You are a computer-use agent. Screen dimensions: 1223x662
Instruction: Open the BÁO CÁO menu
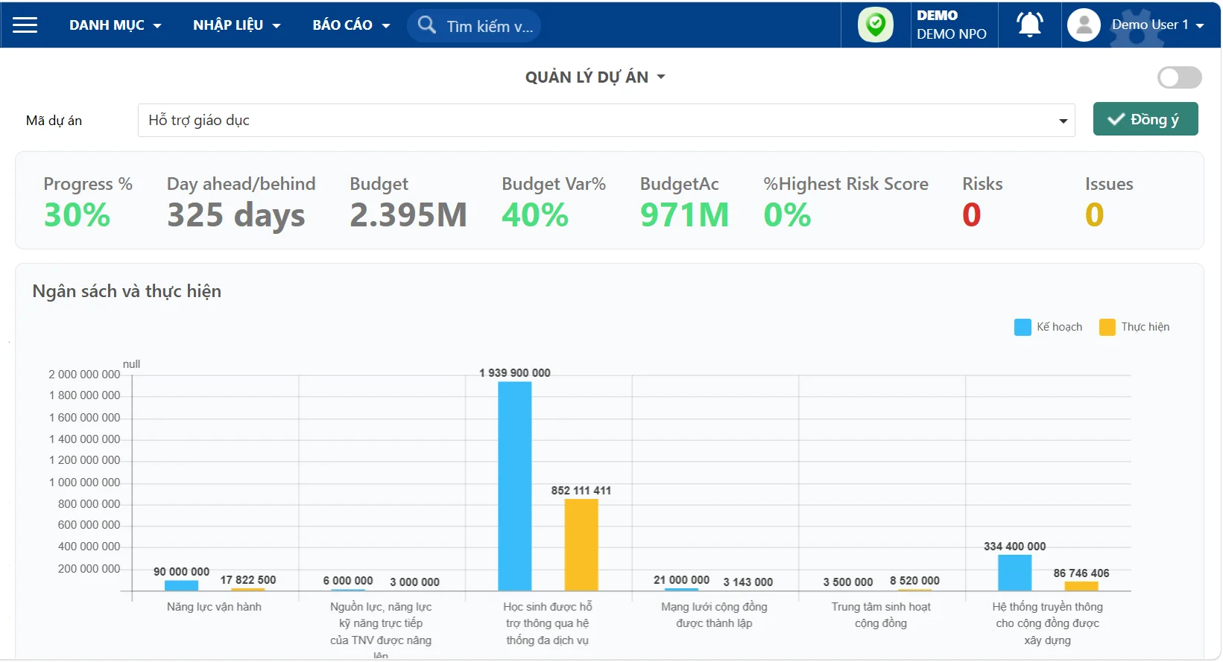tap(351, 25)
